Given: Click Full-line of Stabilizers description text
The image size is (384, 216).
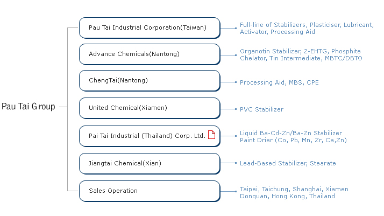Looking at the screenshot, I should [307, 25].
